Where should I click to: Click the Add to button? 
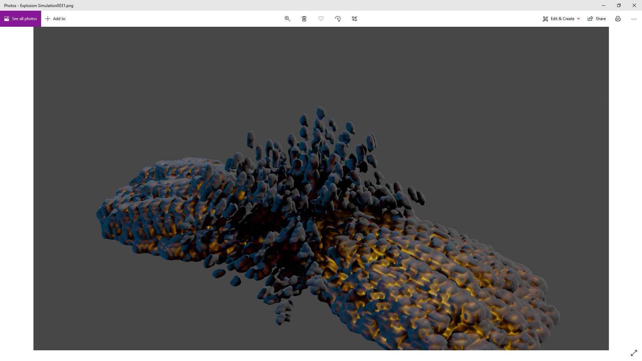click(x=56, y=19)
